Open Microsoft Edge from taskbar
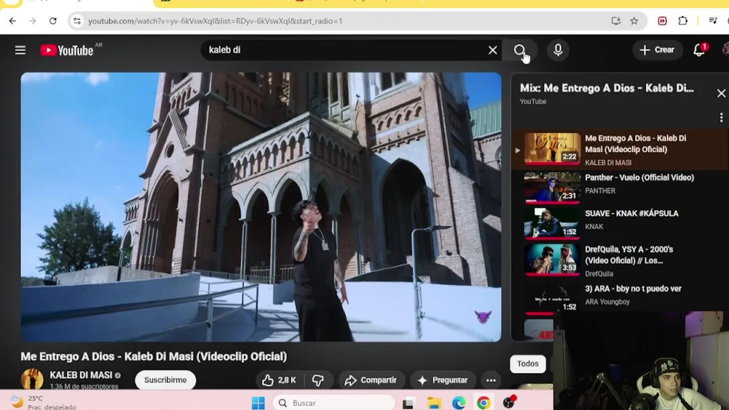729x410 pixels. pyautogui.click(x=459, y=403)
